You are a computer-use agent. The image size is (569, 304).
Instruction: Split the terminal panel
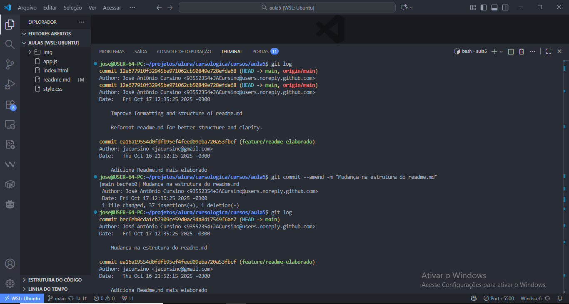pos(511,52)
